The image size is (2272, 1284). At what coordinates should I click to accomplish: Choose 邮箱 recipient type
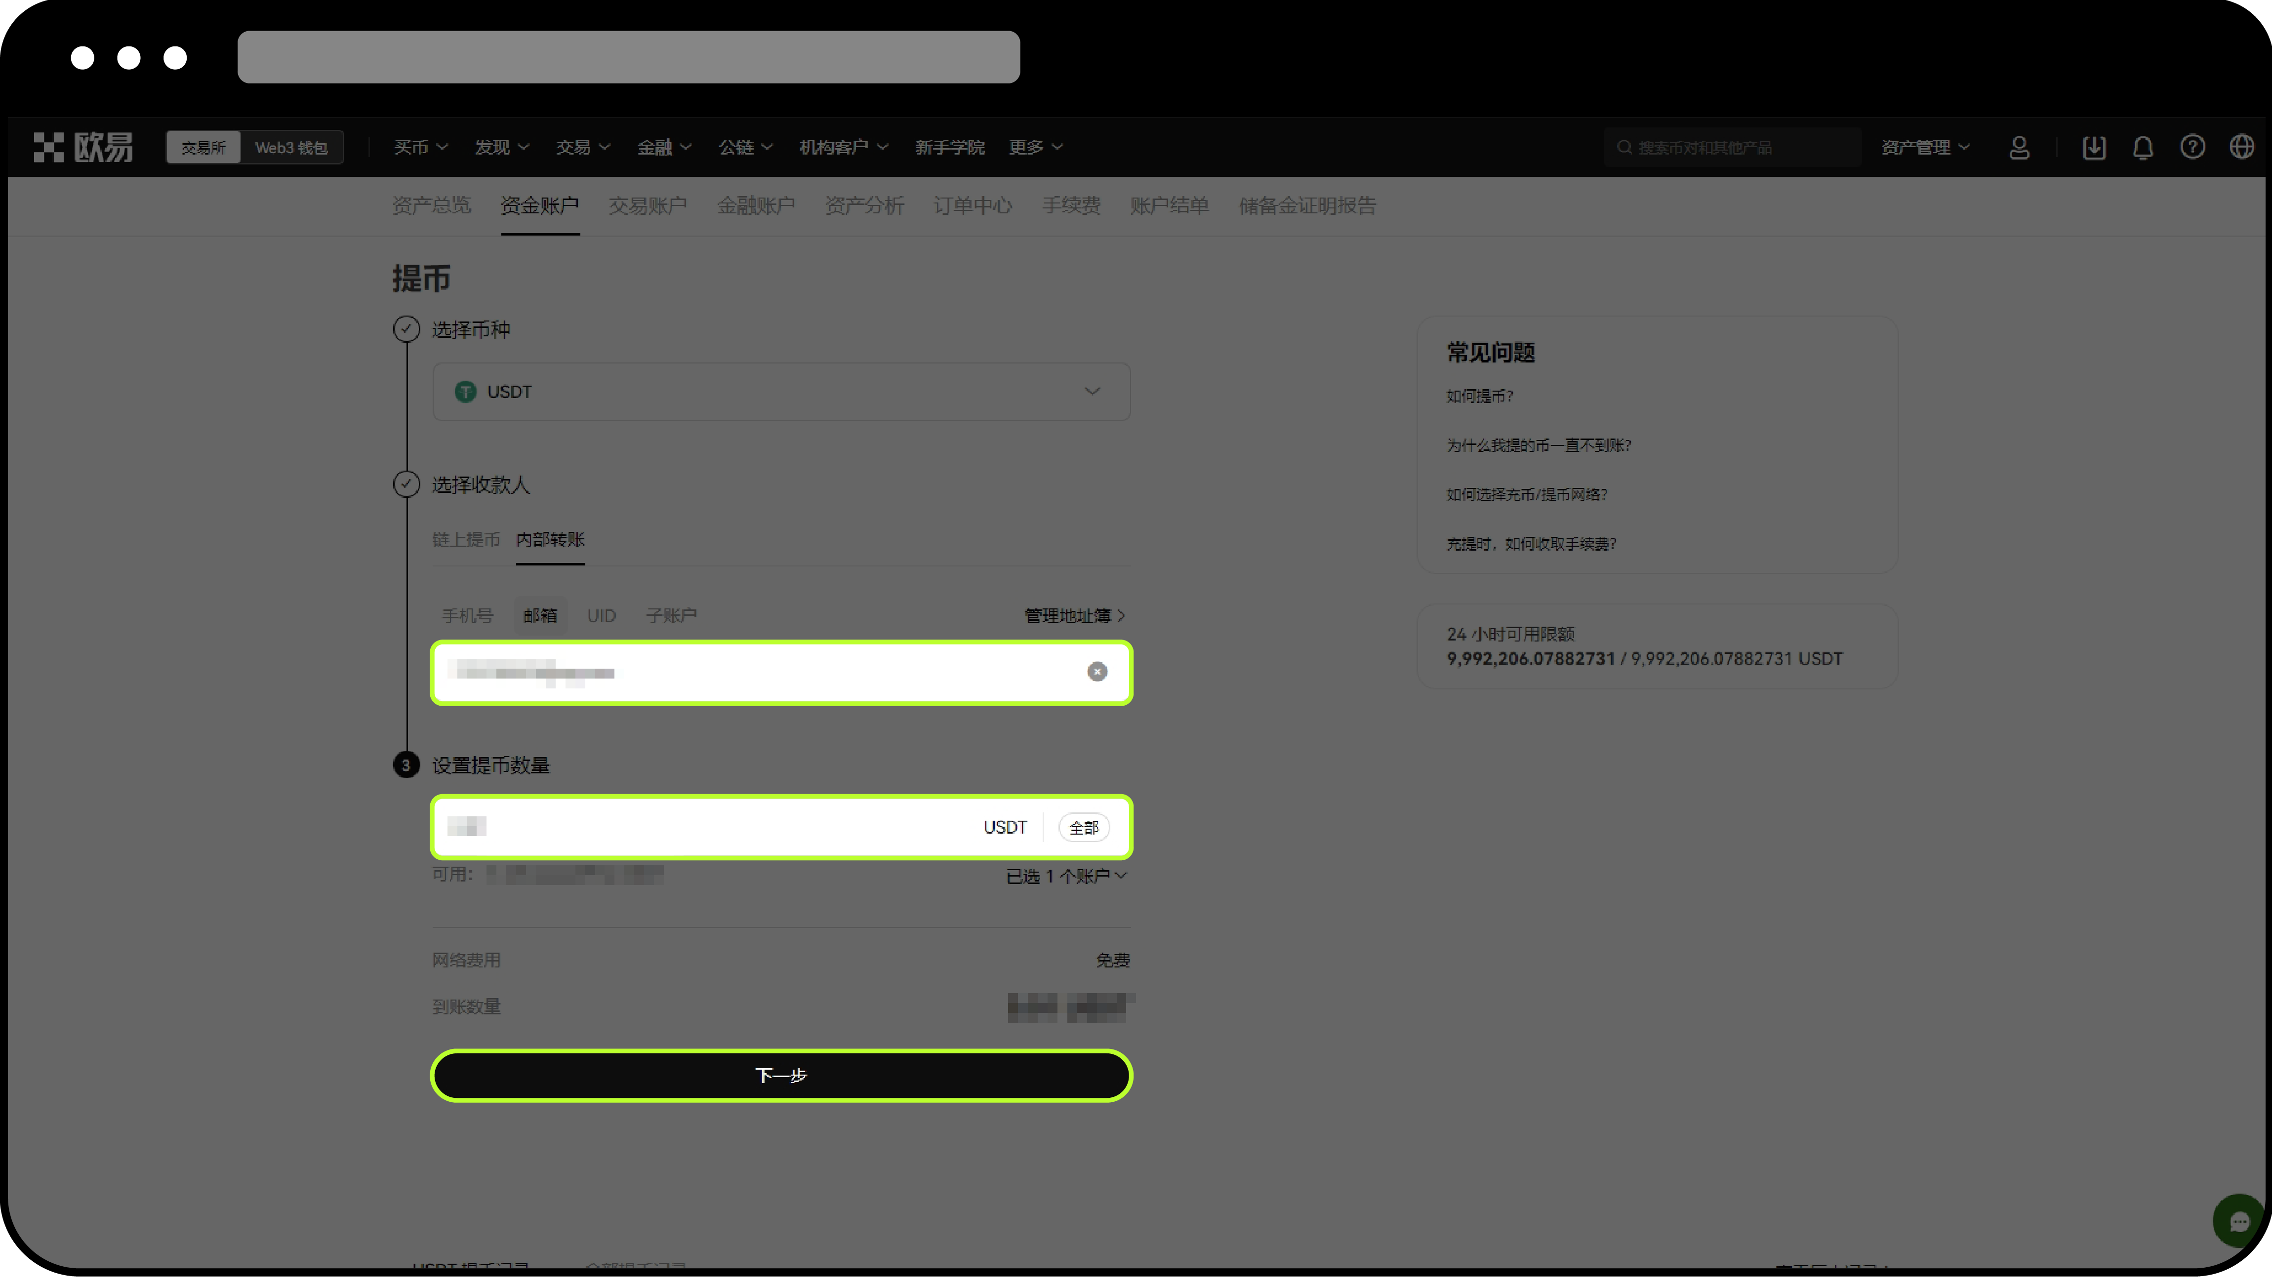[x=540, y=615]
